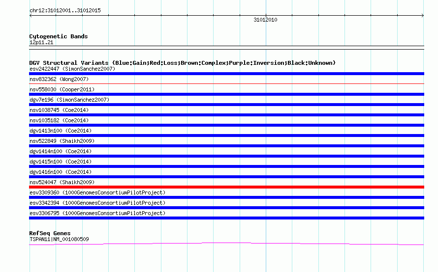Click the chr12:31012001..31012015 coordinate label
This screenshot has width=438, height=272.
(65, 10)
